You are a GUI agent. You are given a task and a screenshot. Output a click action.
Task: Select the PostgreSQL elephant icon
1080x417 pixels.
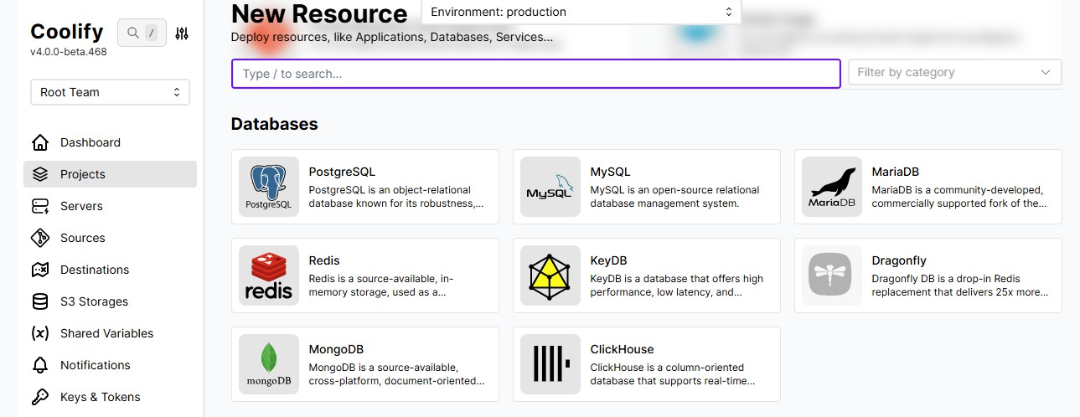coord(269,187)
